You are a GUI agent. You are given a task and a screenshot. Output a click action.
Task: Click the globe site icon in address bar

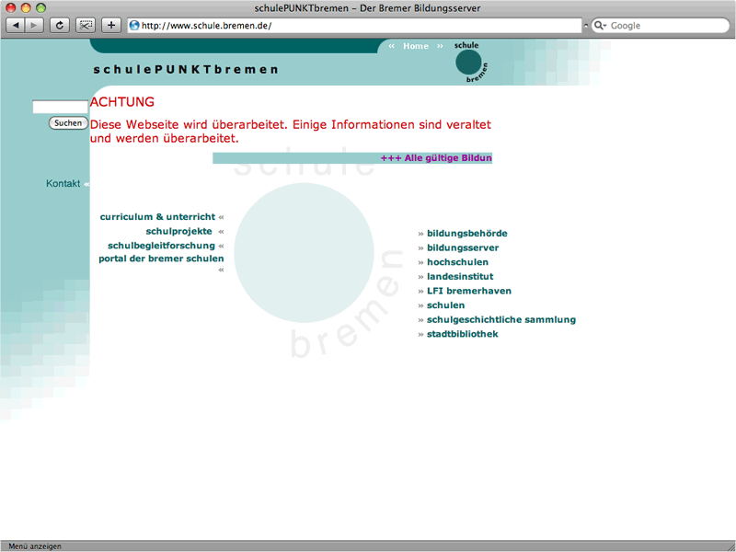134,26
